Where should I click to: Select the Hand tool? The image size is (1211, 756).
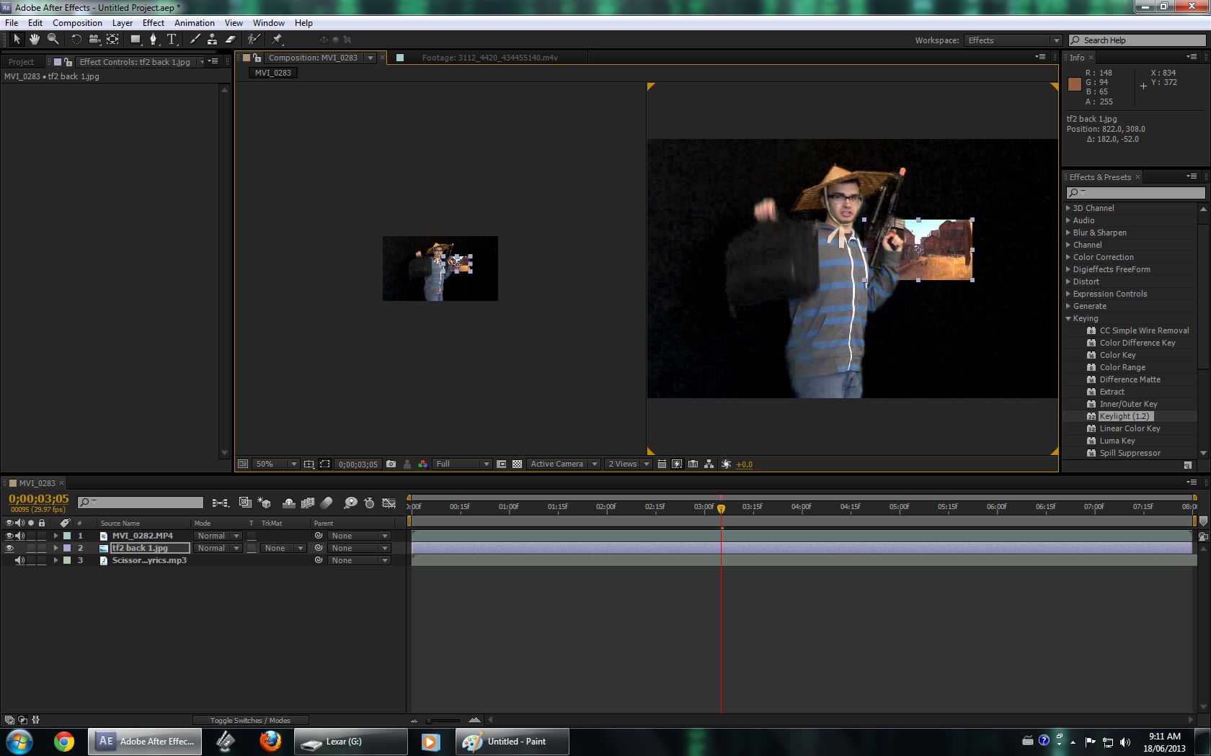34,40
